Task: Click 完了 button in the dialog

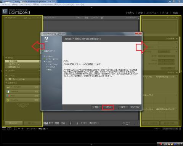Action: [123, 107]
